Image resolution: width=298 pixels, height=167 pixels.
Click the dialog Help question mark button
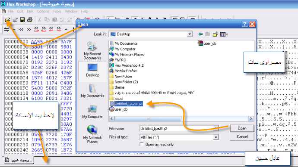point(245,24)
